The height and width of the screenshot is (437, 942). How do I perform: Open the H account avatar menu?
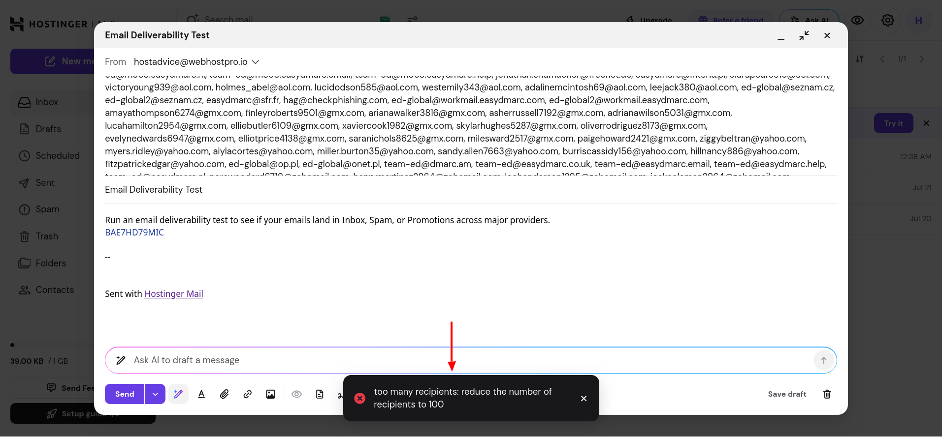tap(918, 20)
